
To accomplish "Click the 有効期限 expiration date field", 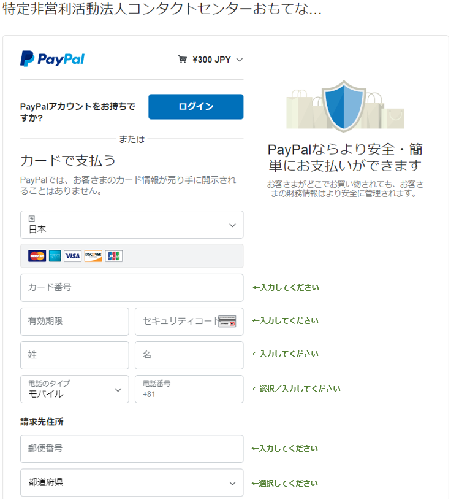I will (x=75, y=322).
